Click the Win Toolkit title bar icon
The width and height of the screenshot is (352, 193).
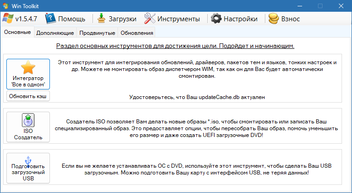(6, 6)
